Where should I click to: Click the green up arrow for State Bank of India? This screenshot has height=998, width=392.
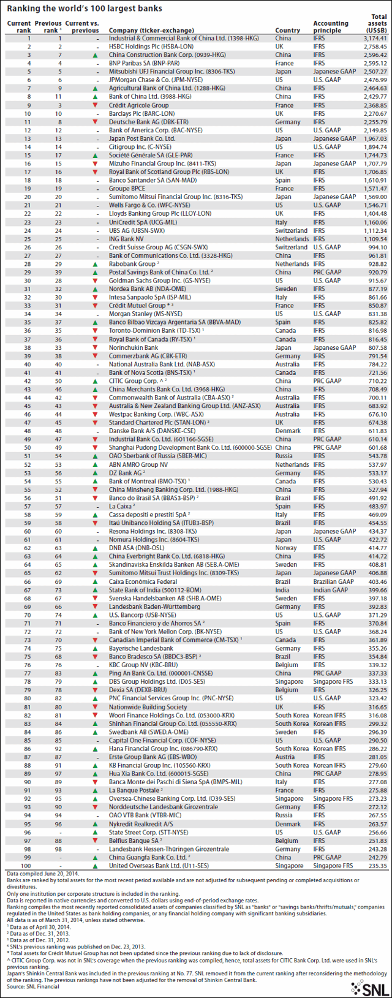[96, 589]
